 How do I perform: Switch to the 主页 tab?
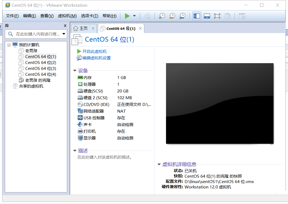point(84,28)
